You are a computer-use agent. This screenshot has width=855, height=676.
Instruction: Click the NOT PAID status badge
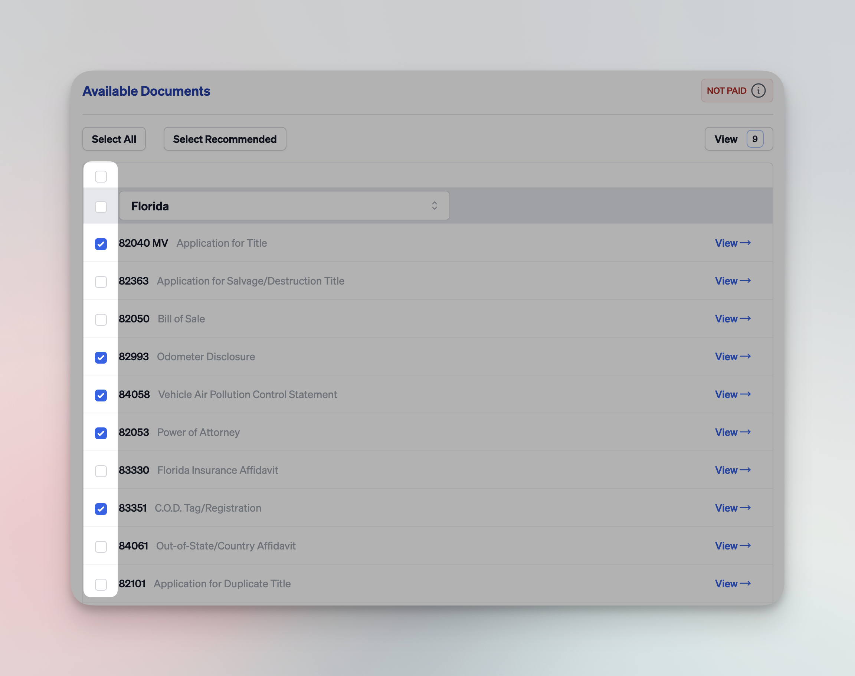pos(737,91)
